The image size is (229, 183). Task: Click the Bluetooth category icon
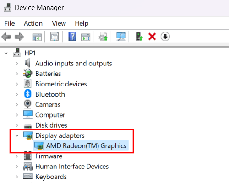(x=27, y=94)
